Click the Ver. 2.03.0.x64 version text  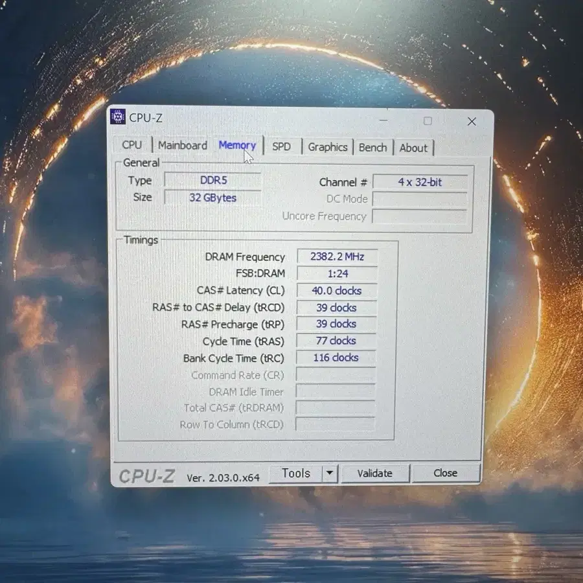point(223,477)
